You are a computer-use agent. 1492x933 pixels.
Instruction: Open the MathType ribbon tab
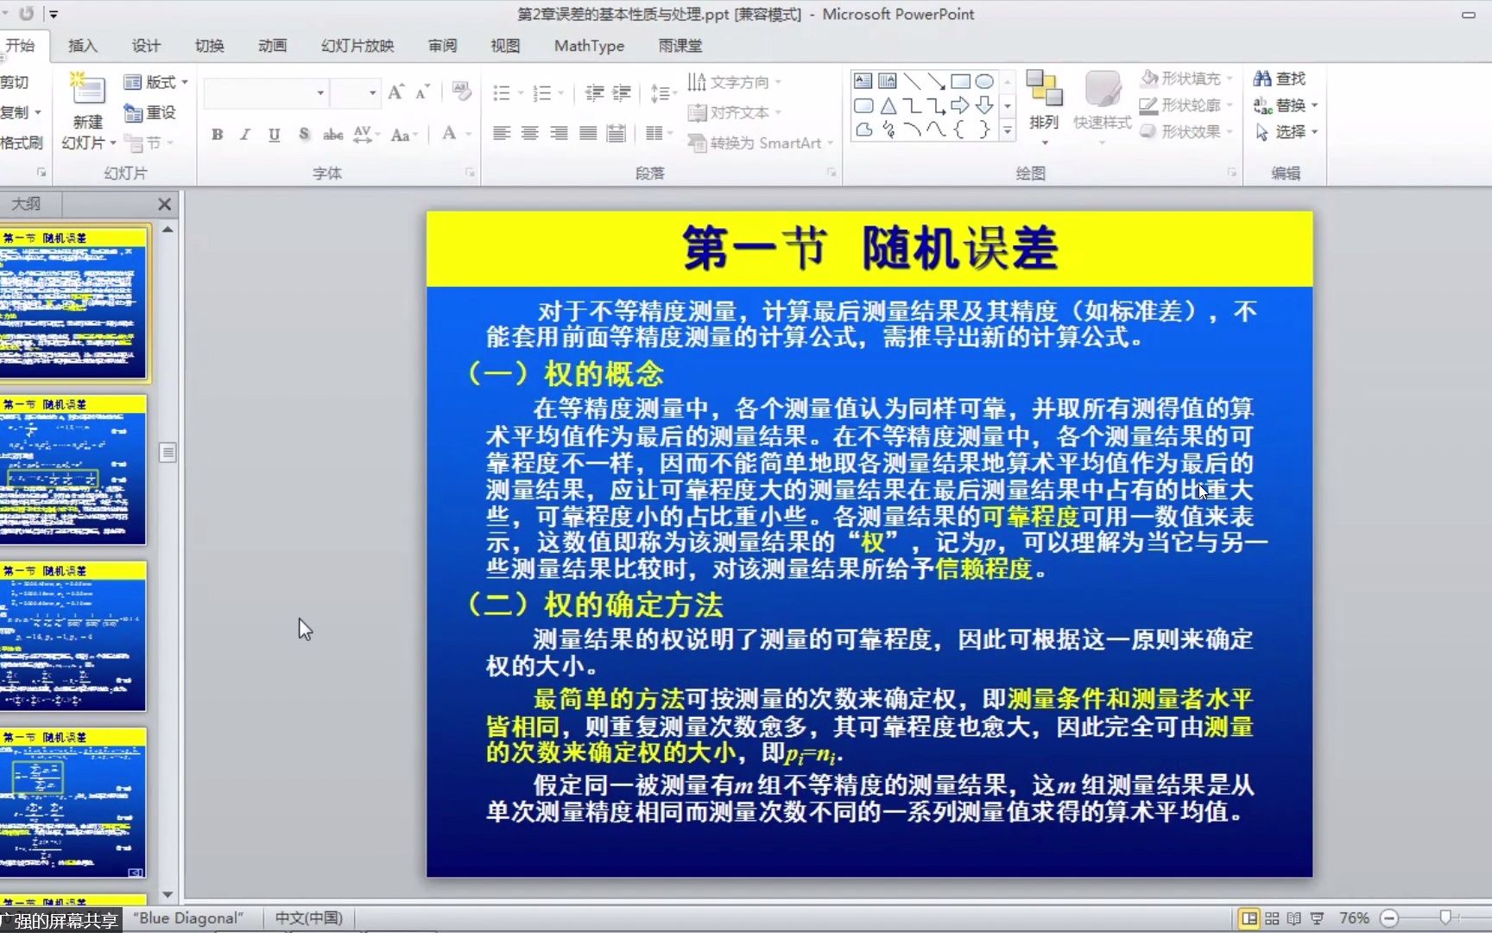589,46
